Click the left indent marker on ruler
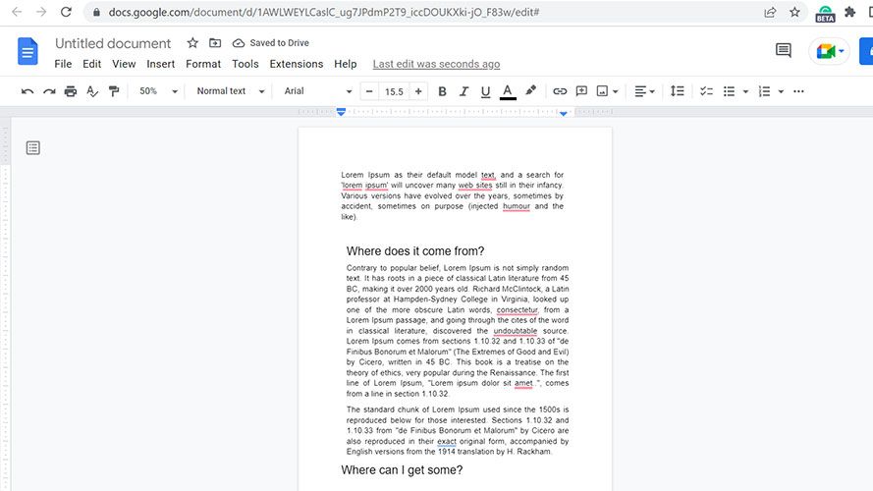Screen dimensions: 873x491 pos(342,112)
